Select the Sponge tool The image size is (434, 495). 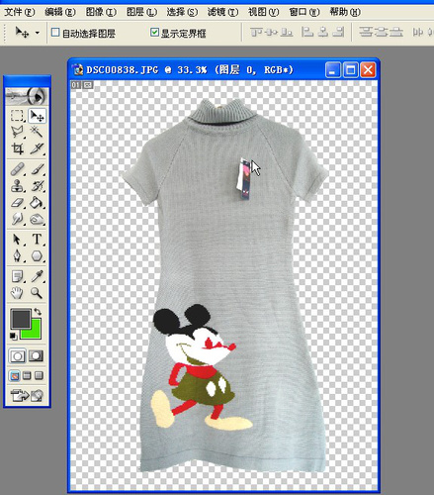(x=37, y=219)
